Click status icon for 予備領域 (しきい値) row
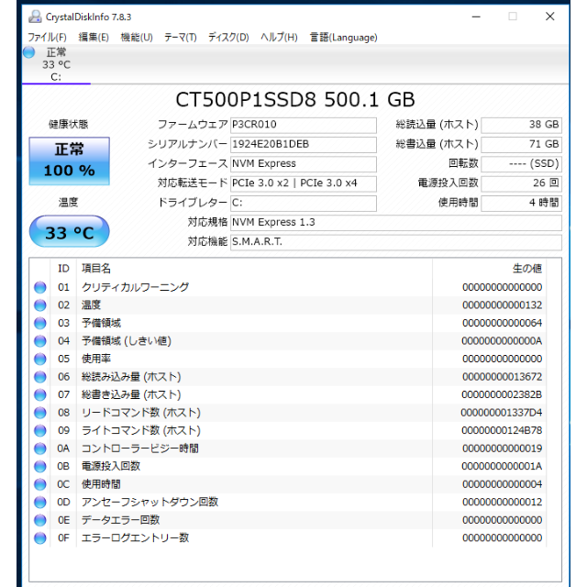The image size is (587, 587). point(40,341)
